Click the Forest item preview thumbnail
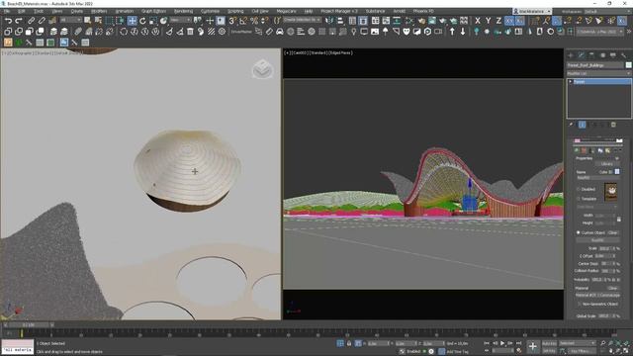This screenshot has height=356, width=633. click(x=610, y=193)
